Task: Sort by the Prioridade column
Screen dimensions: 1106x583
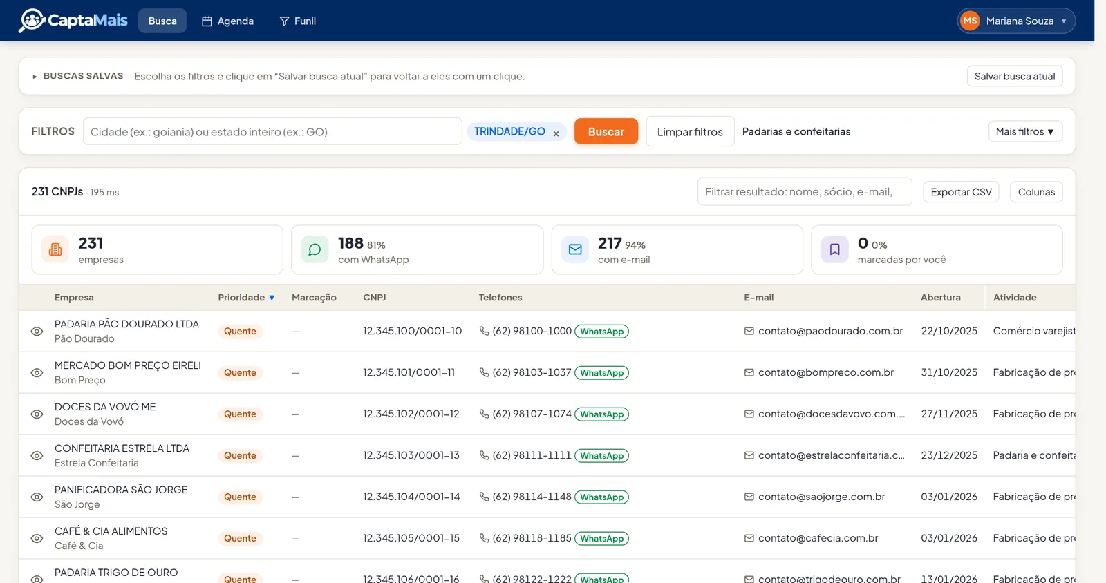Action: click(x=246, y=298)
